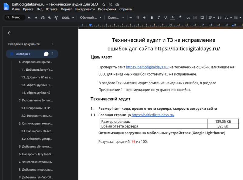Go to outline item 1.2. Добавить H1

pos(37,77)
